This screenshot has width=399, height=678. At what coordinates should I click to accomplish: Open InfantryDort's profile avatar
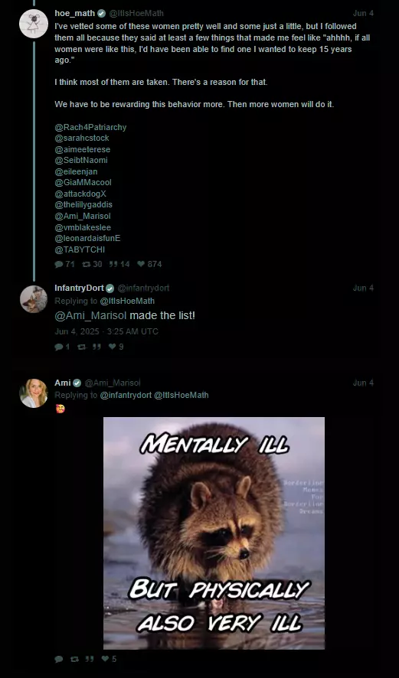point(34,298)
